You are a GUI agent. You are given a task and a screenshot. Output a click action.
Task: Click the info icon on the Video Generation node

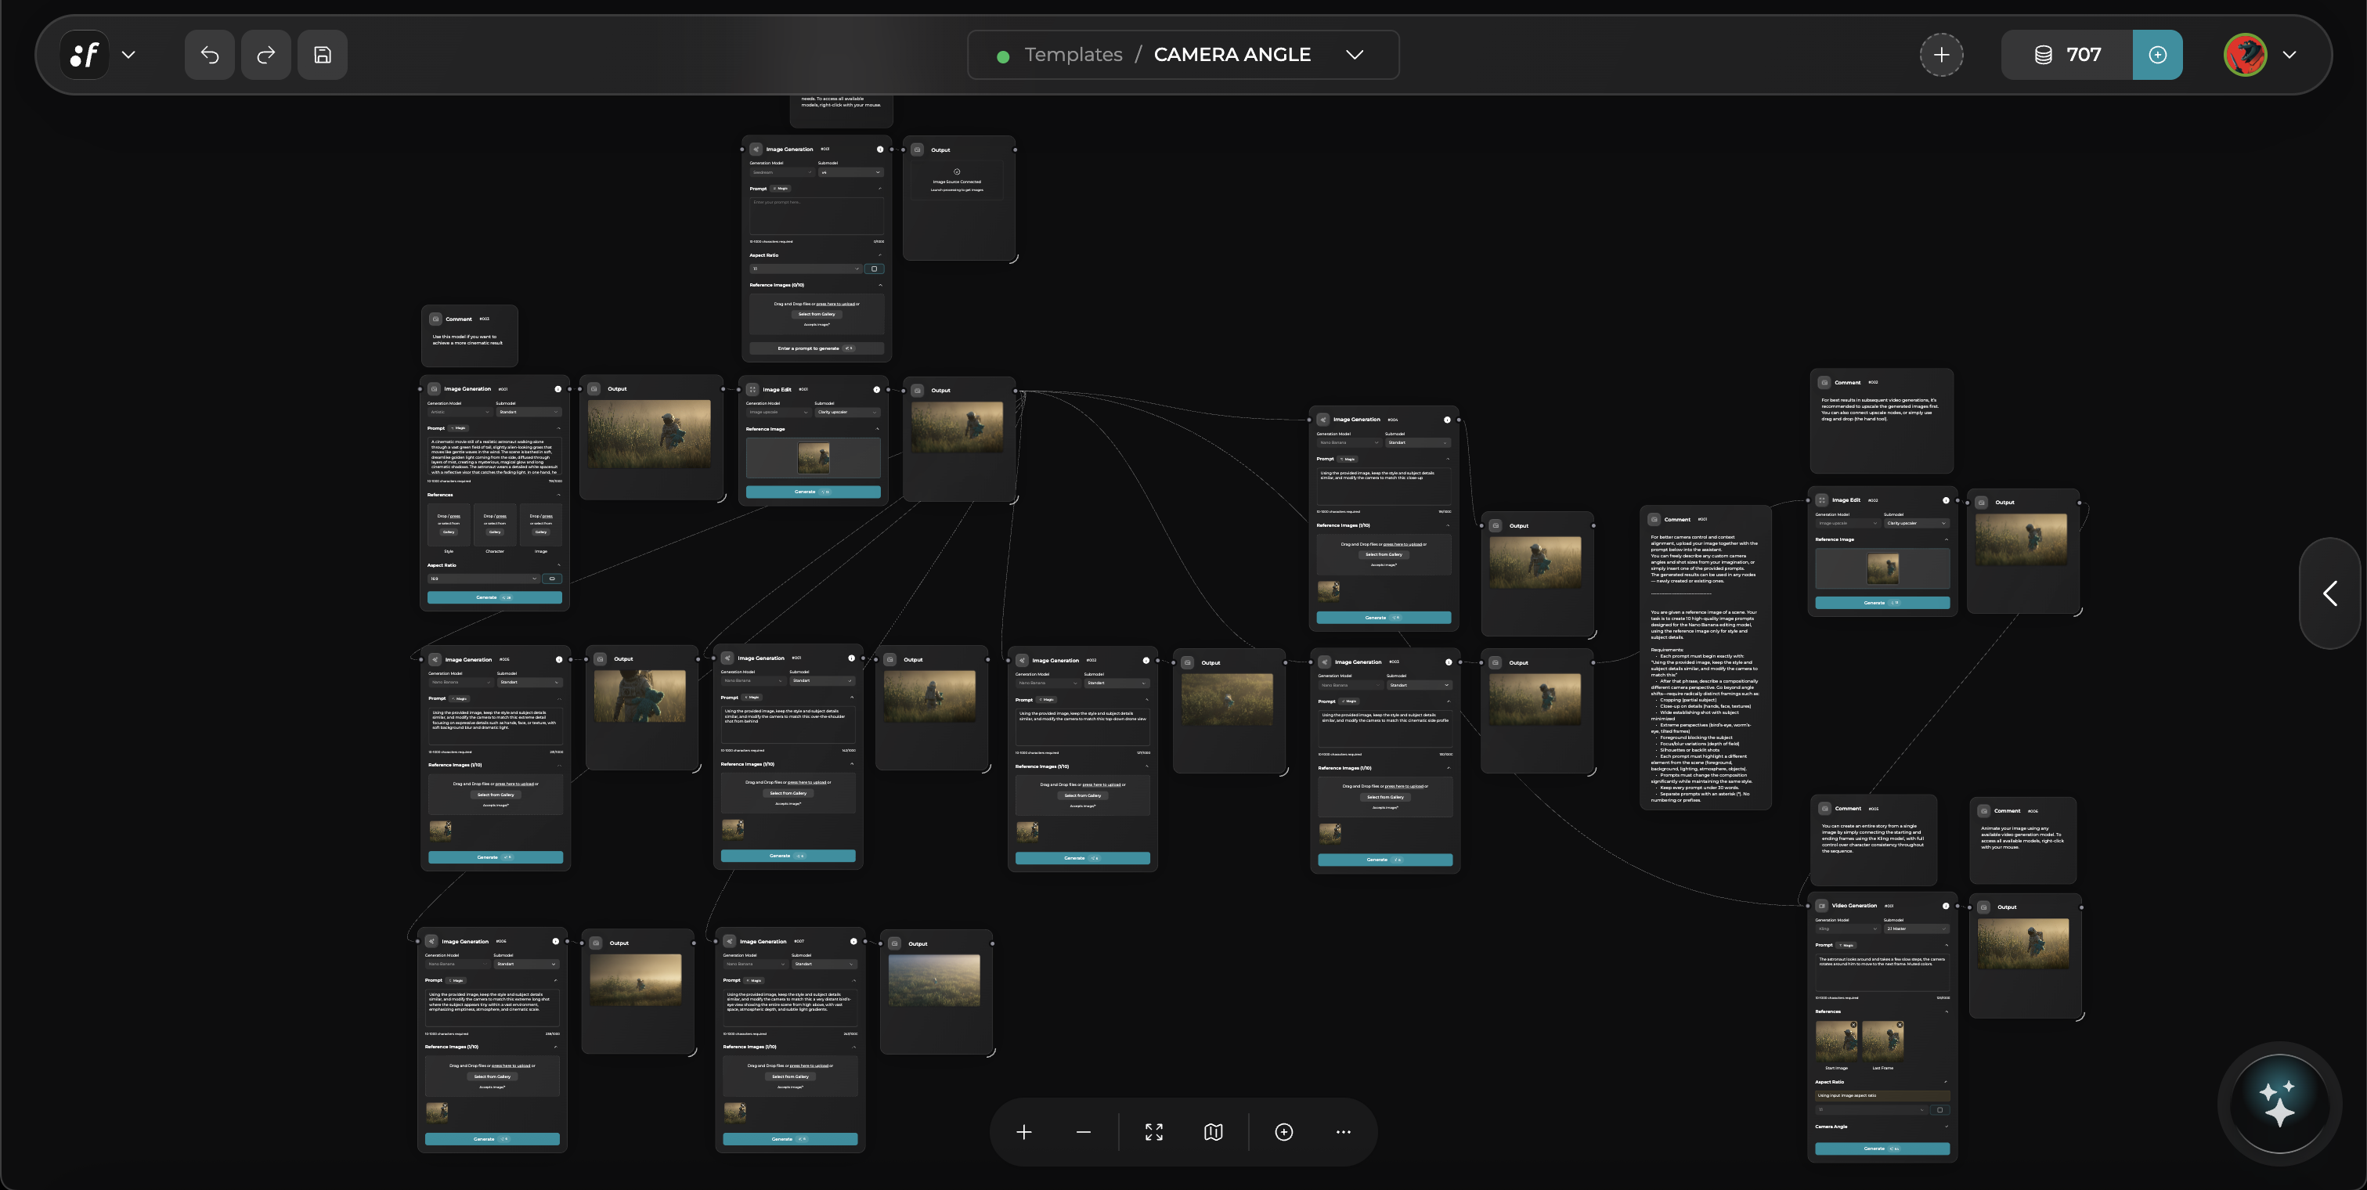[x=1947, y=906]
